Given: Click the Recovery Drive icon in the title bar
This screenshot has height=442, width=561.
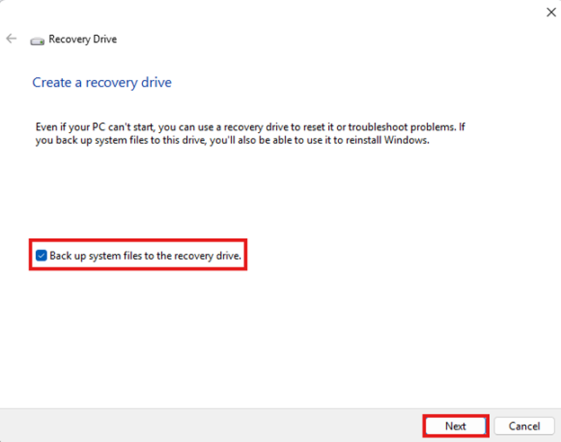Looking at the screenshot, I should pyautogui.click(x=37, y=40).
